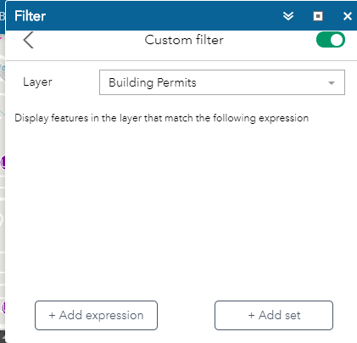Maximize the Filter panel window
This screenshot has width=357, height=343.
point(318,16)
